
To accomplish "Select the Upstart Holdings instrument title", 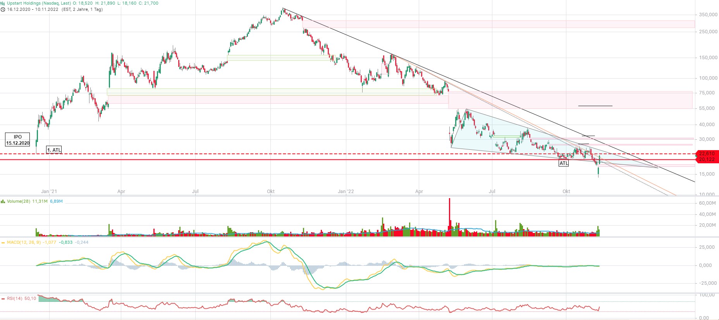I will [x=39, y=3].
